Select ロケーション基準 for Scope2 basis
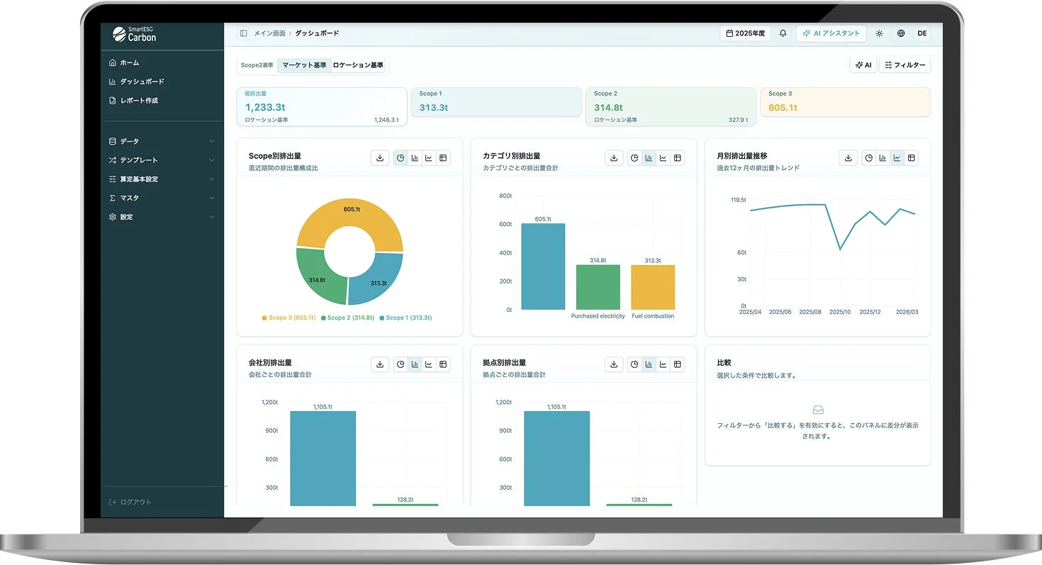The height and width of the screenshot is (565, 1042). (x=358, y=65)
